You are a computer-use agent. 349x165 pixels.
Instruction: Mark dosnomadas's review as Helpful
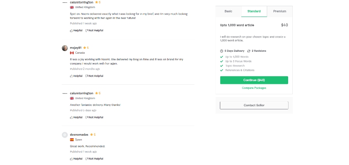pyautogui.click(x=76, y=159)
